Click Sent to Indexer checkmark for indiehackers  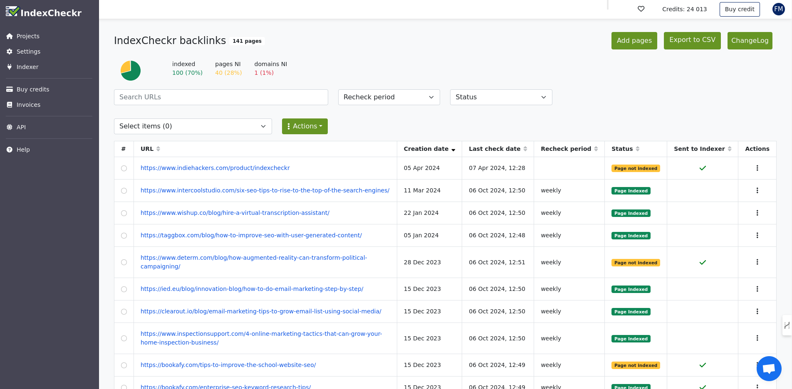(703, 168)
